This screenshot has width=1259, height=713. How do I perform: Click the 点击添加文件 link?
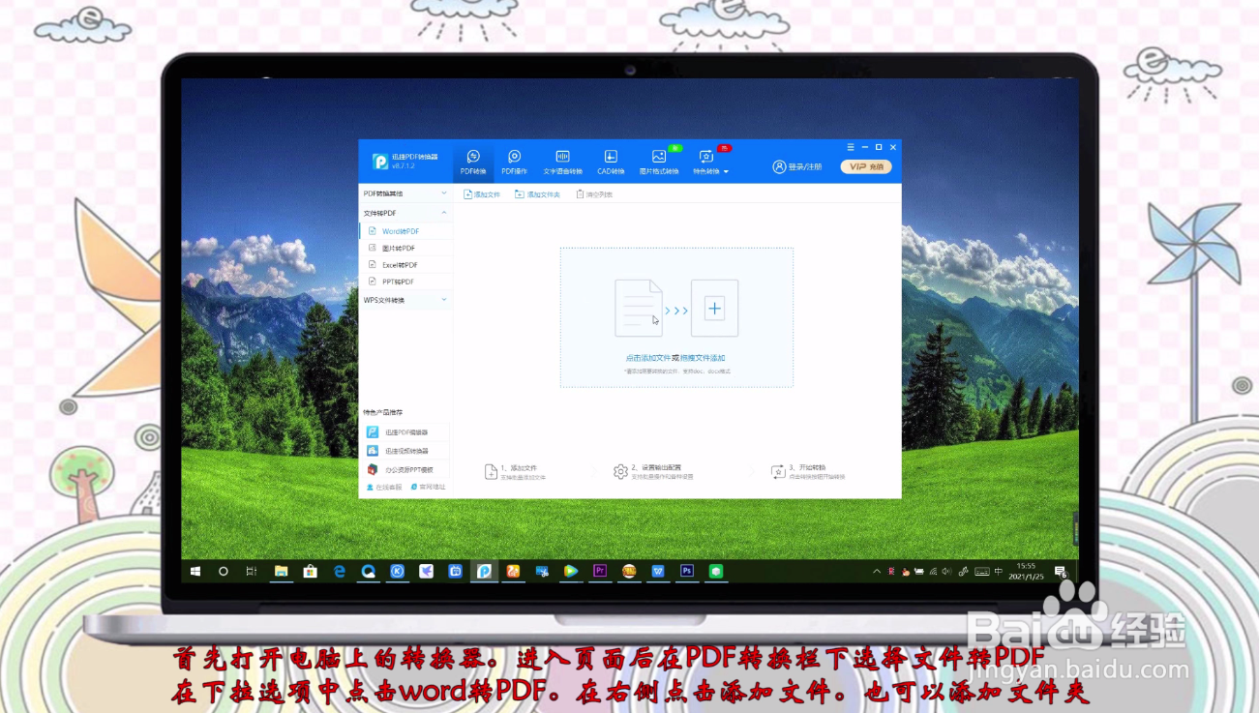tap(647, 358)
